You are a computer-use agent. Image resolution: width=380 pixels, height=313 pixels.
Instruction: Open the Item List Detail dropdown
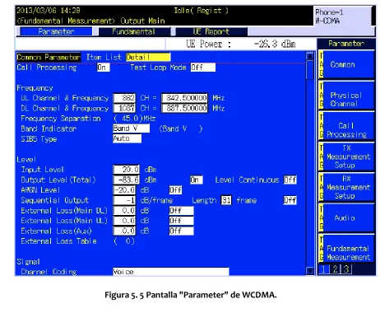coord(148,57)
